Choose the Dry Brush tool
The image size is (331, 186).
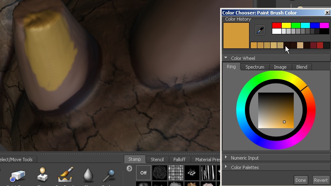[x=66, y=175]
